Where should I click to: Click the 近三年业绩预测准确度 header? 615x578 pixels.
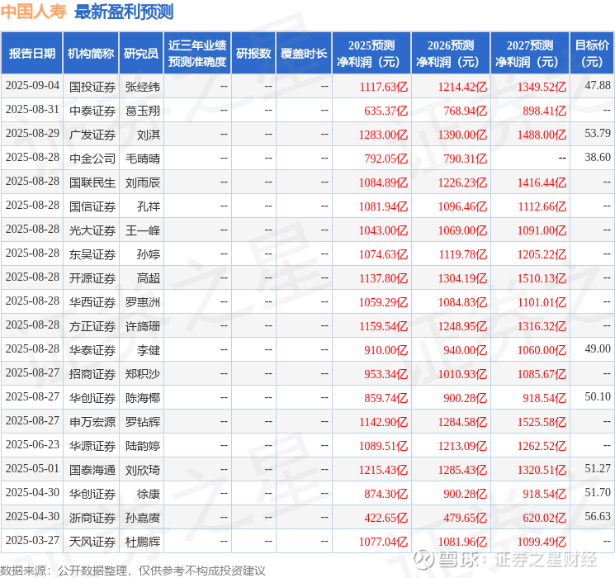[x=197, y=54]
